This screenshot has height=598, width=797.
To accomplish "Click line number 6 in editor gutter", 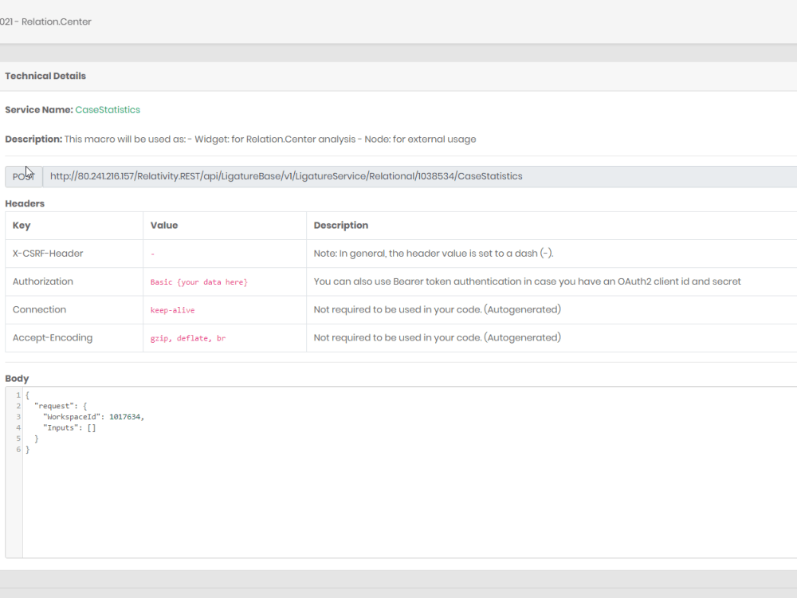I will 18,450.
